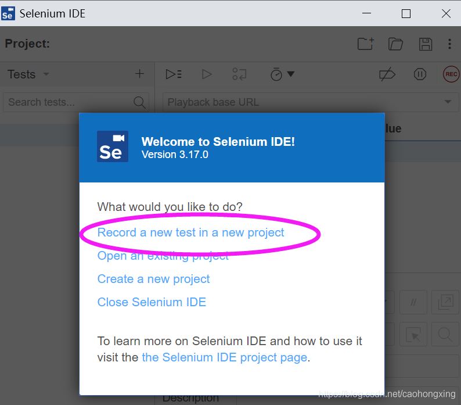Select target in page icon
Image resolution: width=461 pixels, height=405 pixels.
(413, 334)
